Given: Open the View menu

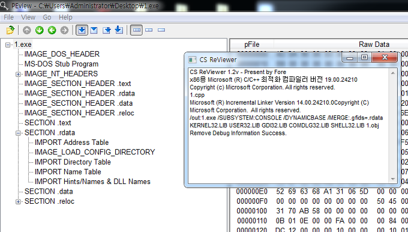Looking at the screenshot, I should coord(28,17).
